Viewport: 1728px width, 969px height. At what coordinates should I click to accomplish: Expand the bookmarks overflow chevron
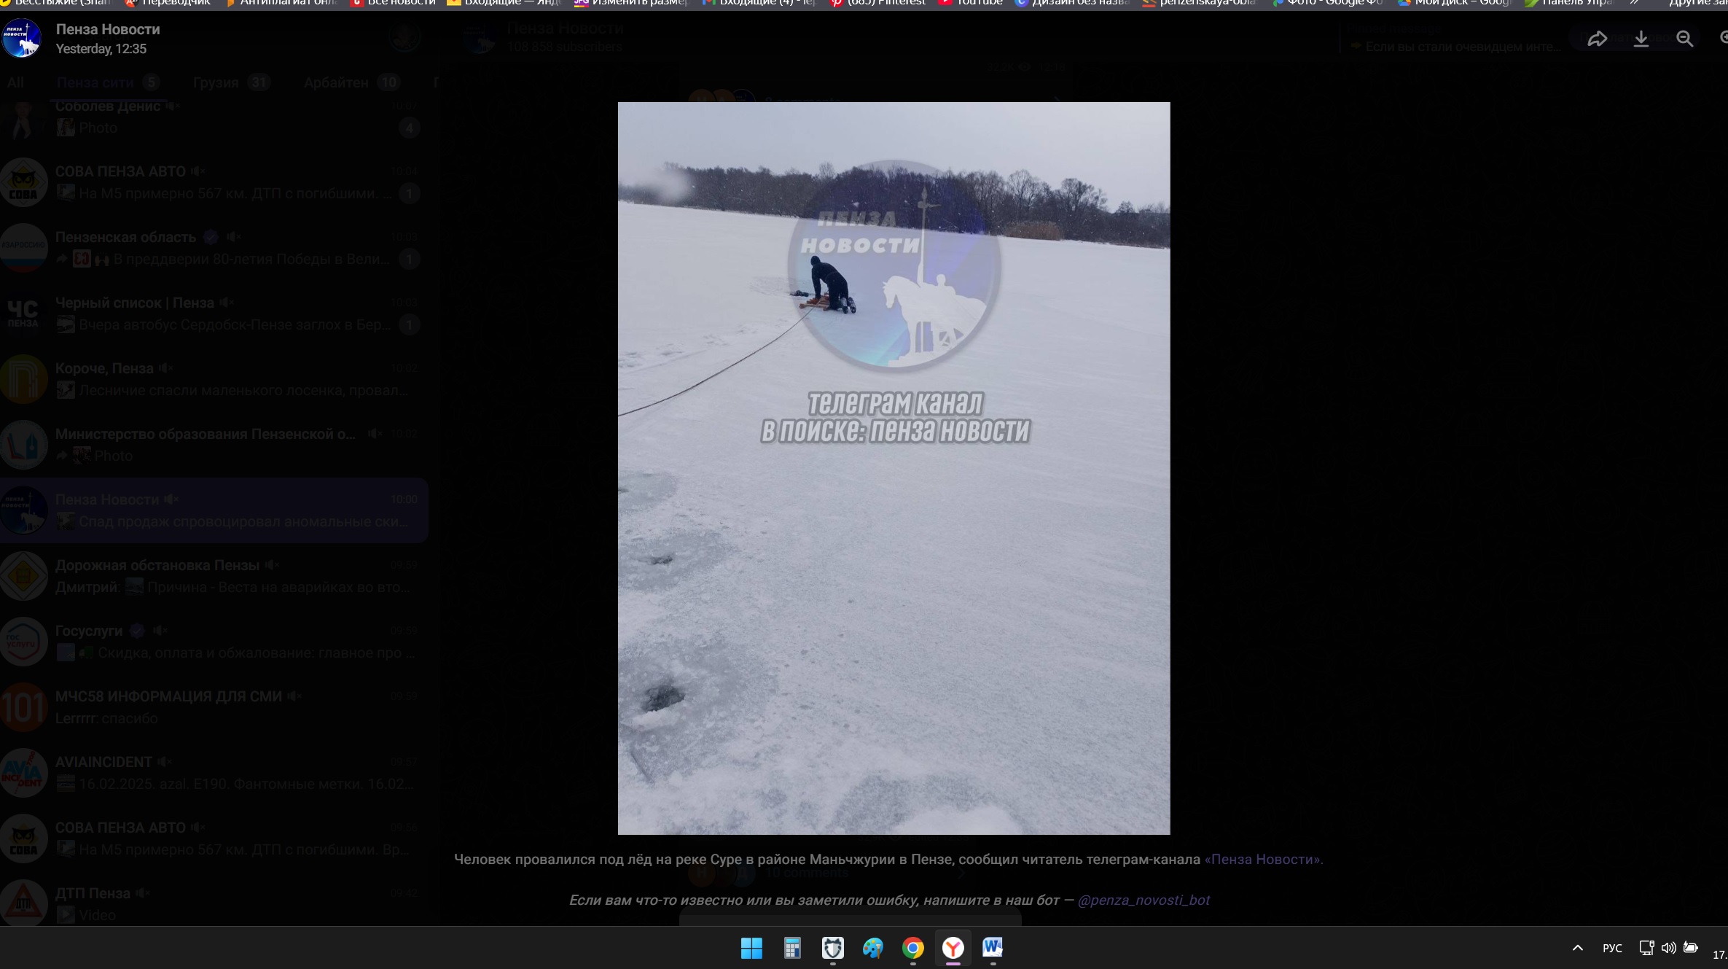[1633, 3]
